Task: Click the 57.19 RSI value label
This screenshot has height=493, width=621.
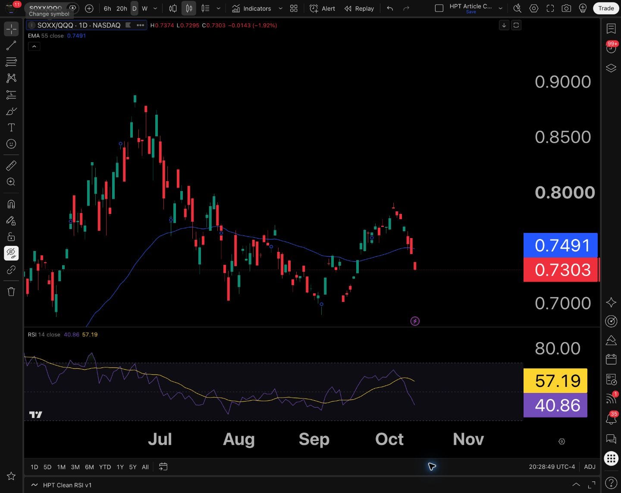Action: tap(555, 381)
